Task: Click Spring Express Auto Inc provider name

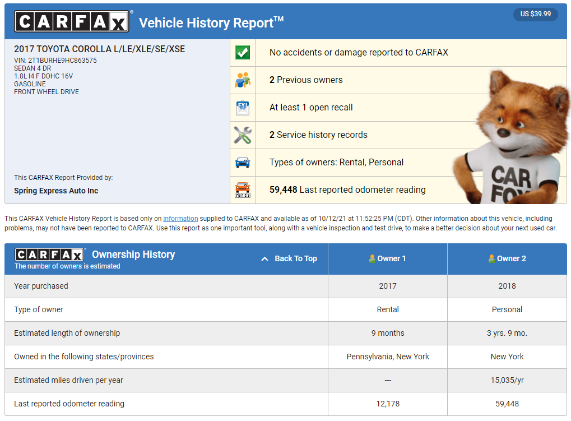Action: (x=56, y=191)
